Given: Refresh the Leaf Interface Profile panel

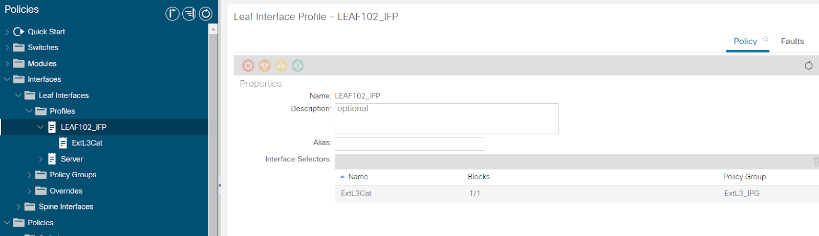Looking at the screenshot, I should 809,65.
